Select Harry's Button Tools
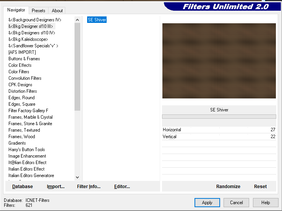This screenshot has height=211, width=282. 27,150
